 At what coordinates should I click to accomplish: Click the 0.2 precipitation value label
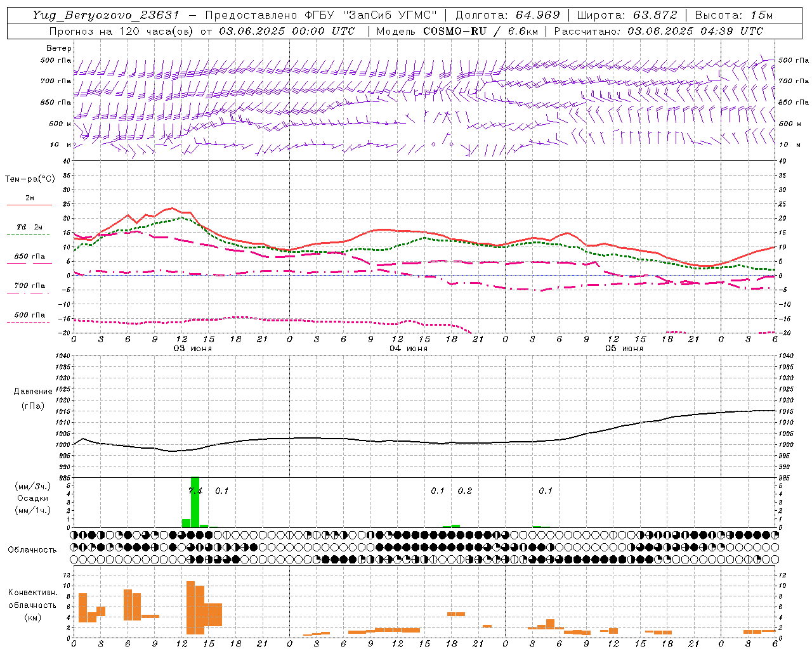pyautogui.click(x=465, y=491)
